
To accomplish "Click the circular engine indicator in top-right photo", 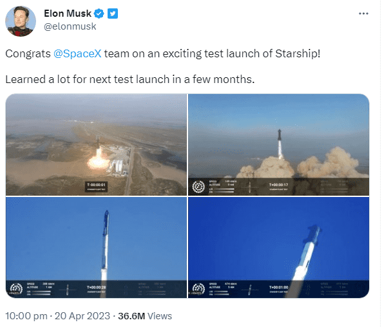I will click(x=198, y=187).
